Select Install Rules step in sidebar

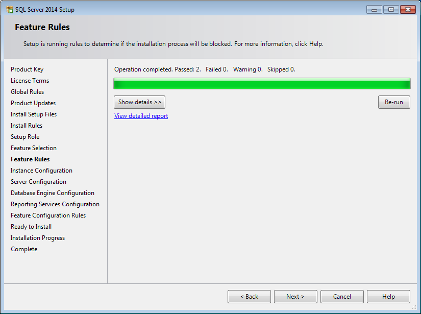click(x=27, y=126)
